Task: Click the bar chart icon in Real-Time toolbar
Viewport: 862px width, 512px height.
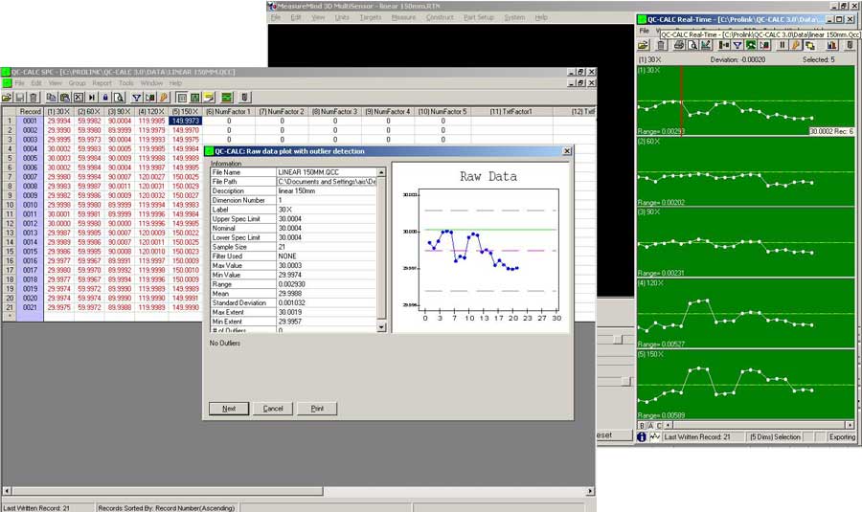Action: 830,45
